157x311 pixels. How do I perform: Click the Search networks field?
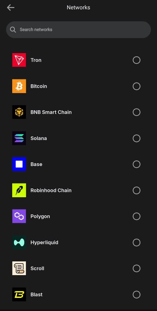(78, 29)
